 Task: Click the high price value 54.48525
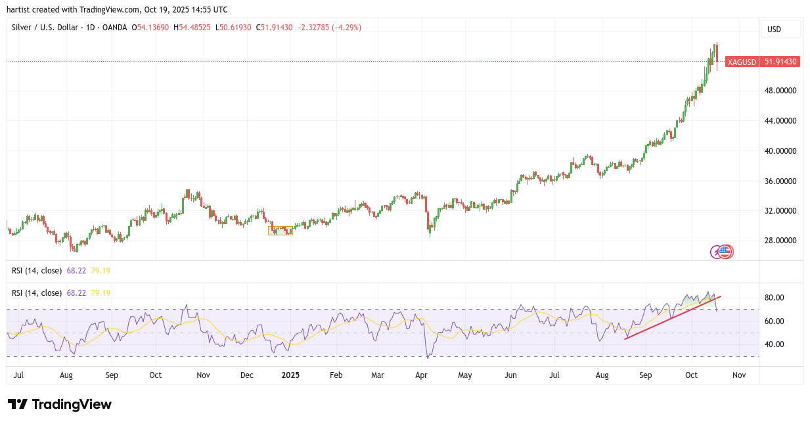pos(194,28)
